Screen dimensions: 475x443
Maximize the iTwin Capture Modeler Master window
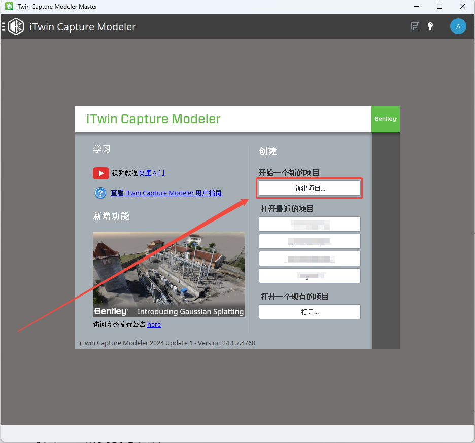[x=439, y=7]
